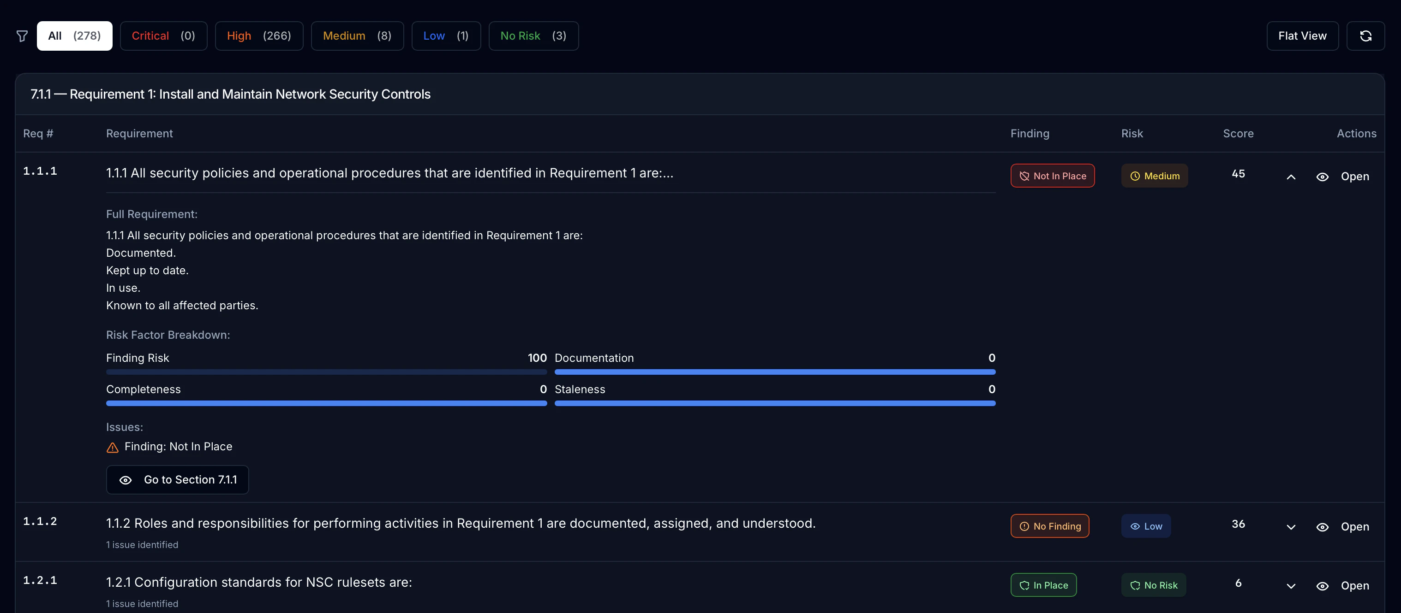Select the High severity filter

click(259, 36)
